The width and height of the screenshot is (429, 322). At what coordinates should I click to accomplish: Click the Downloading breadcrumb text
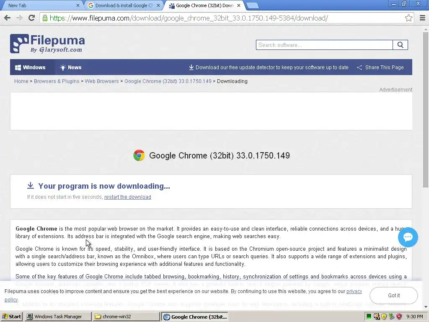coord(232,81)
